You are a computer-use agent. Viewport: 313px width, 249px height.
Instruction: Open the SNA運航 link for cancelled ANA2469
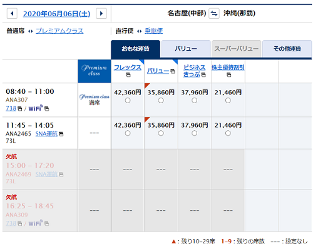[x=46, y=175]
